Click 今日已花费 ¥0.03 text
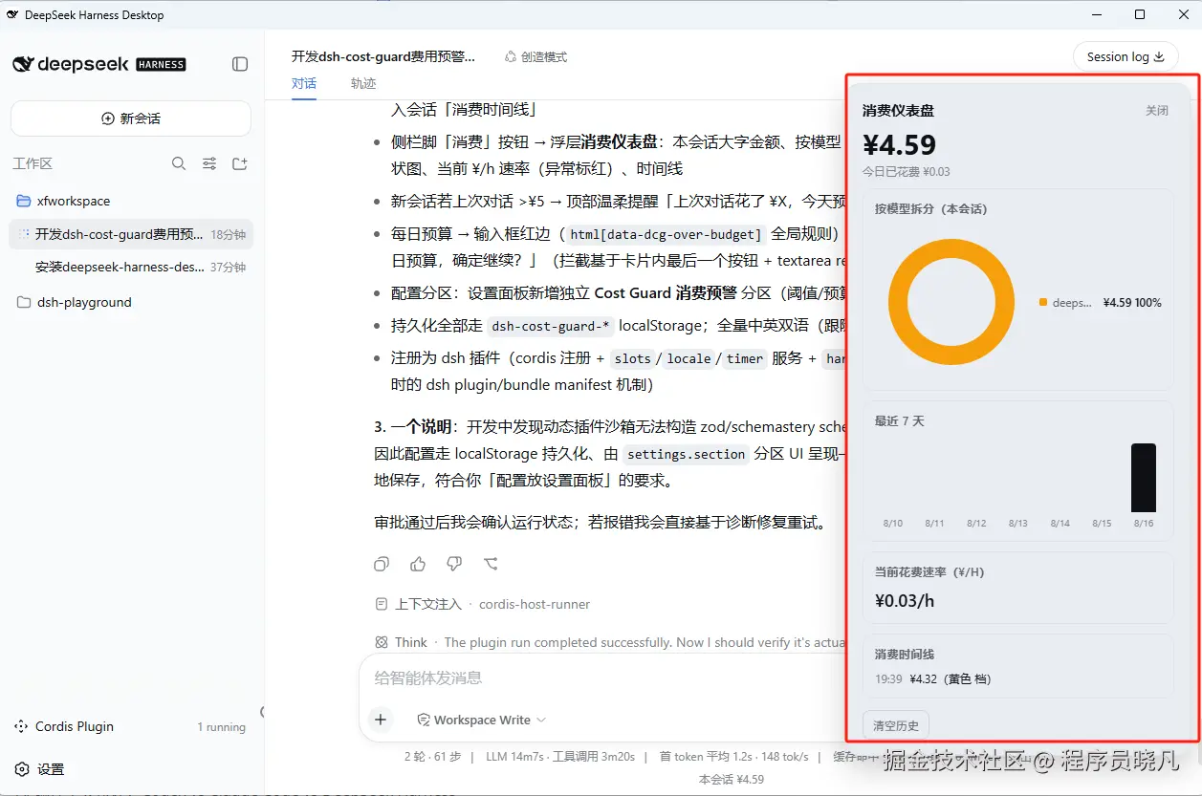Screen dimensions: 1202x796 (x=907, y=172)
